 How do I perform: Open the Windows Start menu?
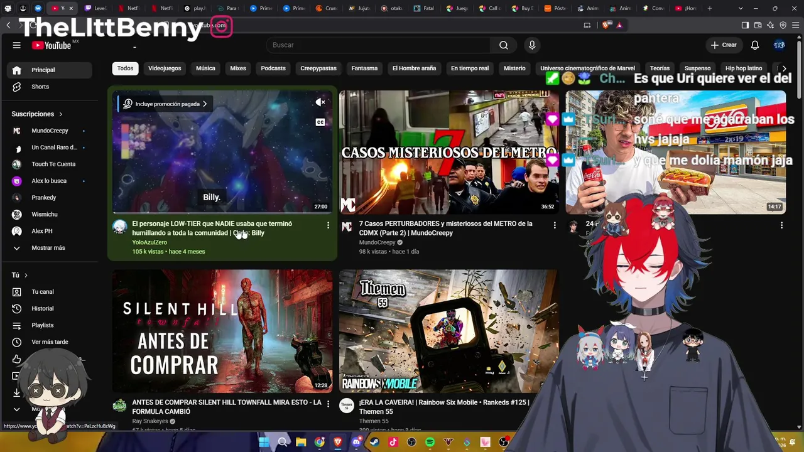tap(264, 442)
